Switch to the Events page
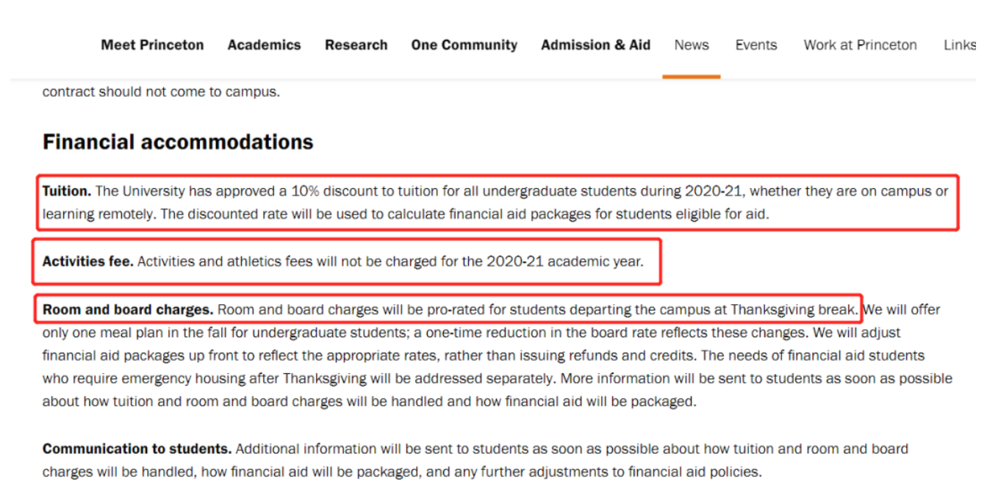Screen dimensions: 1001x504 pyautogui.click(x=756, y=45)
